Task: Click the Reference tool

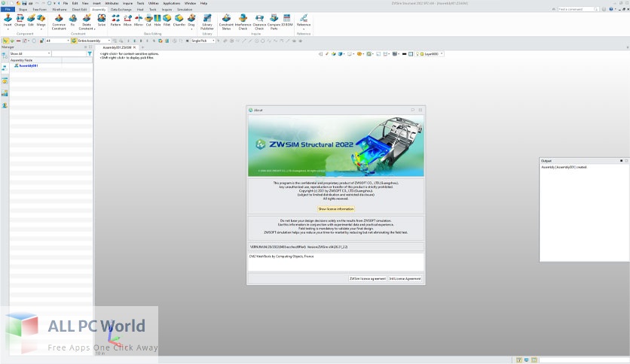Action: 304,20
